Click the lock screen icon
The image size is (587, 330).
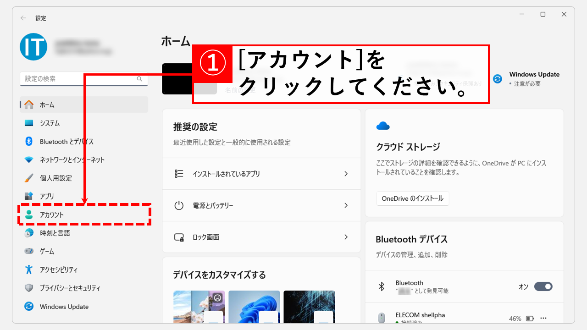(179, 237)
